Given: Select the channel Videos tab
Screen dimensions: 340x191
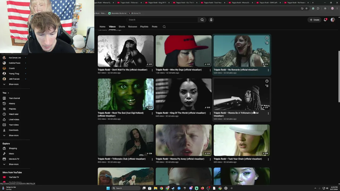Looking at the screenshot, I should 112,27.
